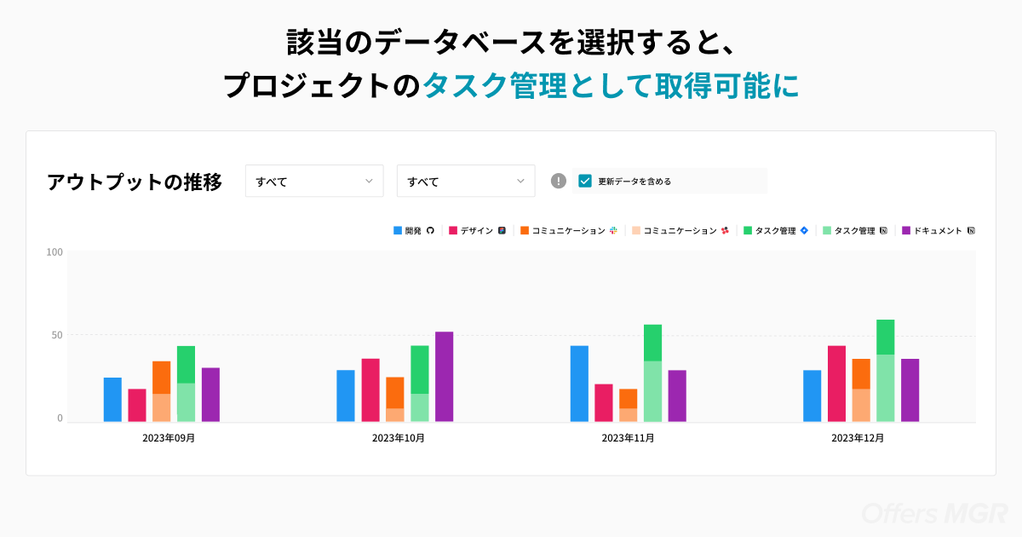This screenshot has height=537, width=1022.
Task: Click the Offers MGR watermark logo
Action: click(x=933, y=512)
